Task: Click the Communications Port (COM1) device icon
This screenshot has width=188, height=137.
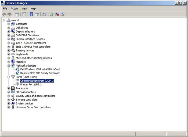Action: [17, 81]
